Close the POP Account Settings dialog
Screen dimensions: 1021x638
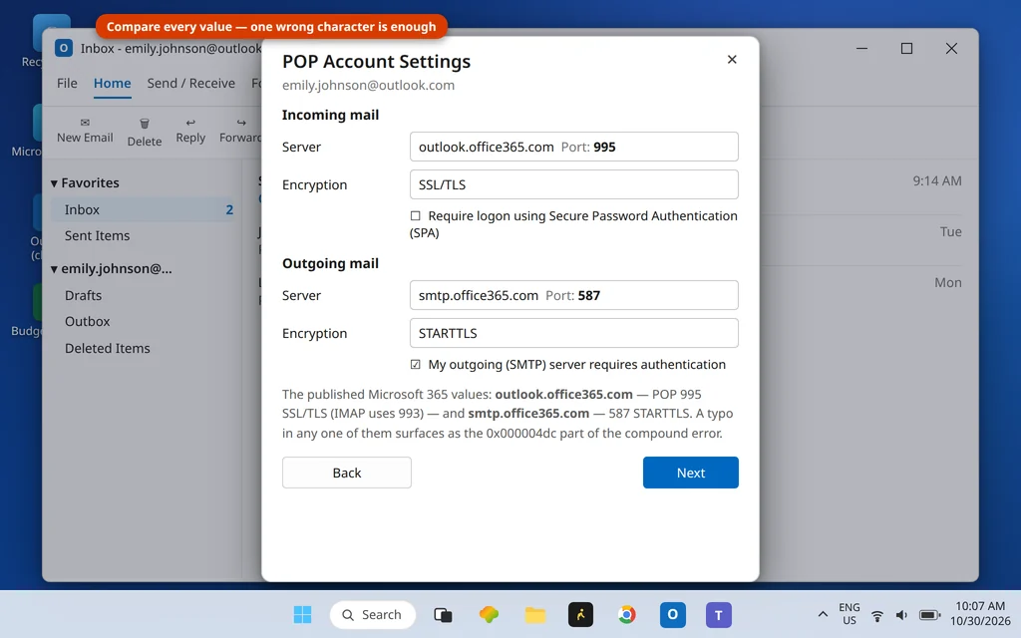732,59
